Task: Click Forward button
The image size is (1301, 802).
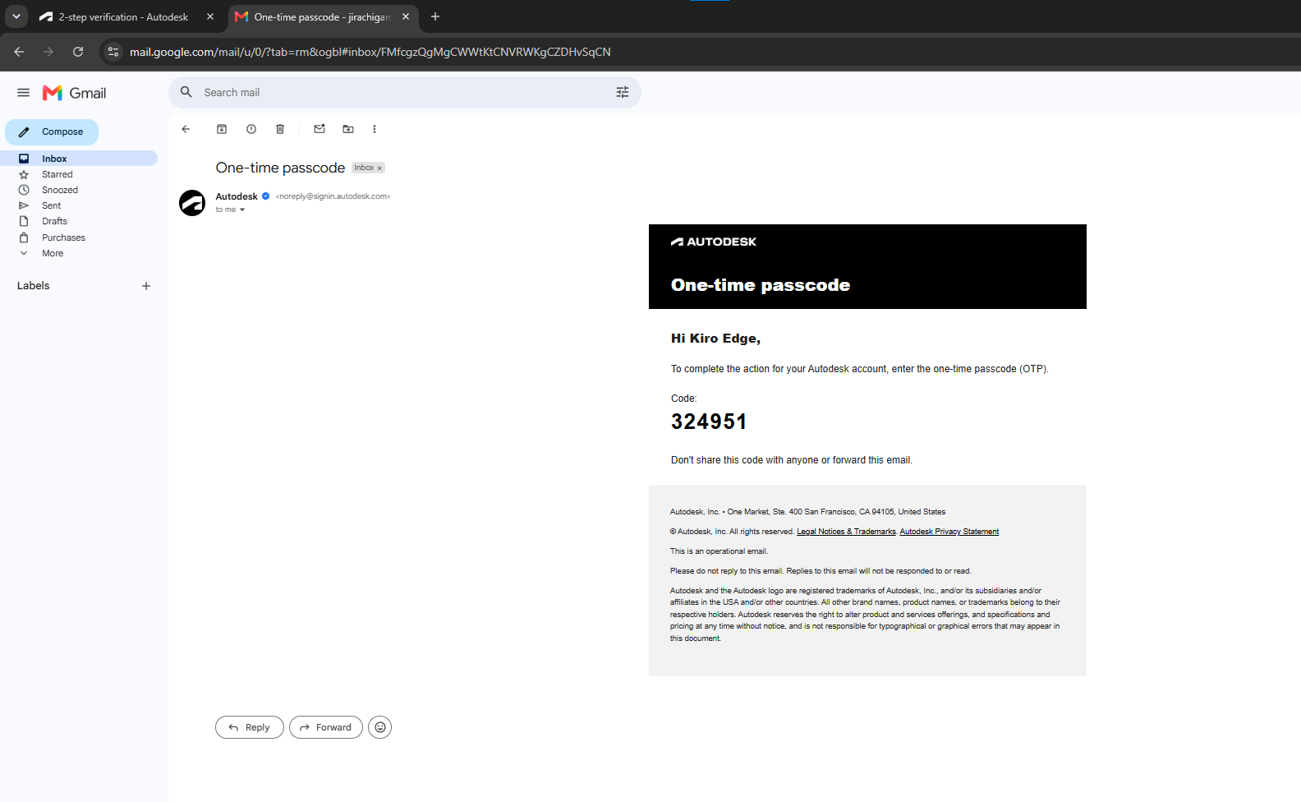Action: point(326,727)
